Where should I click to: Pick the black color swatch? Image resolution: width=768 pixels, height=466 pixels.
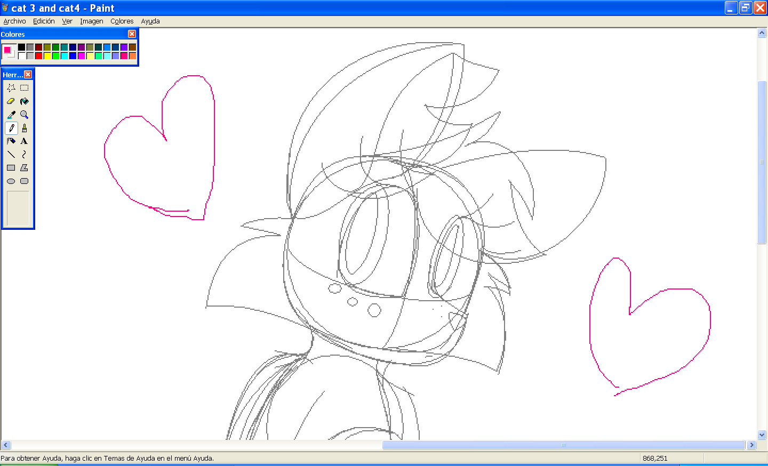(x=22, y=47)
